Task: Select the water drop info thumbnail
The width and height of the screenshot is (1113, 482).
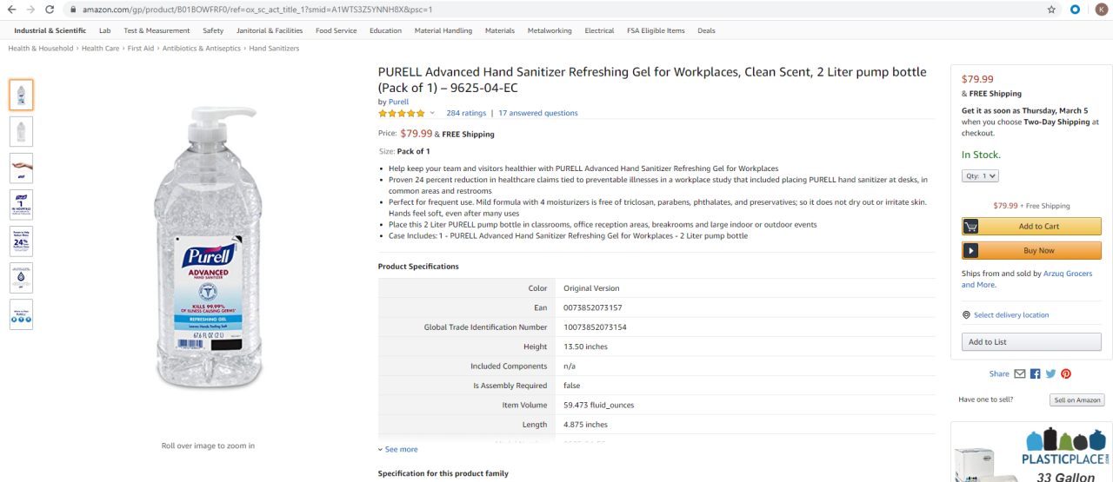Action: pos(21,277)
